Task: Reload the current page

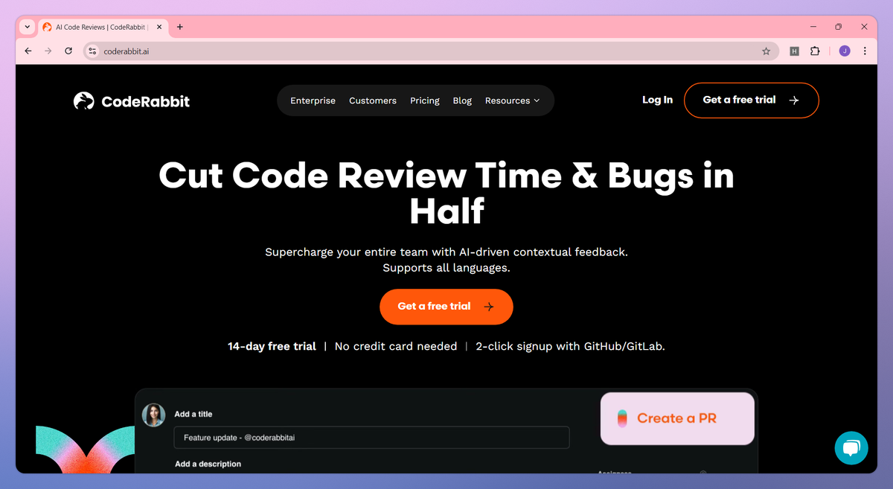Action: tap(68, 51)
